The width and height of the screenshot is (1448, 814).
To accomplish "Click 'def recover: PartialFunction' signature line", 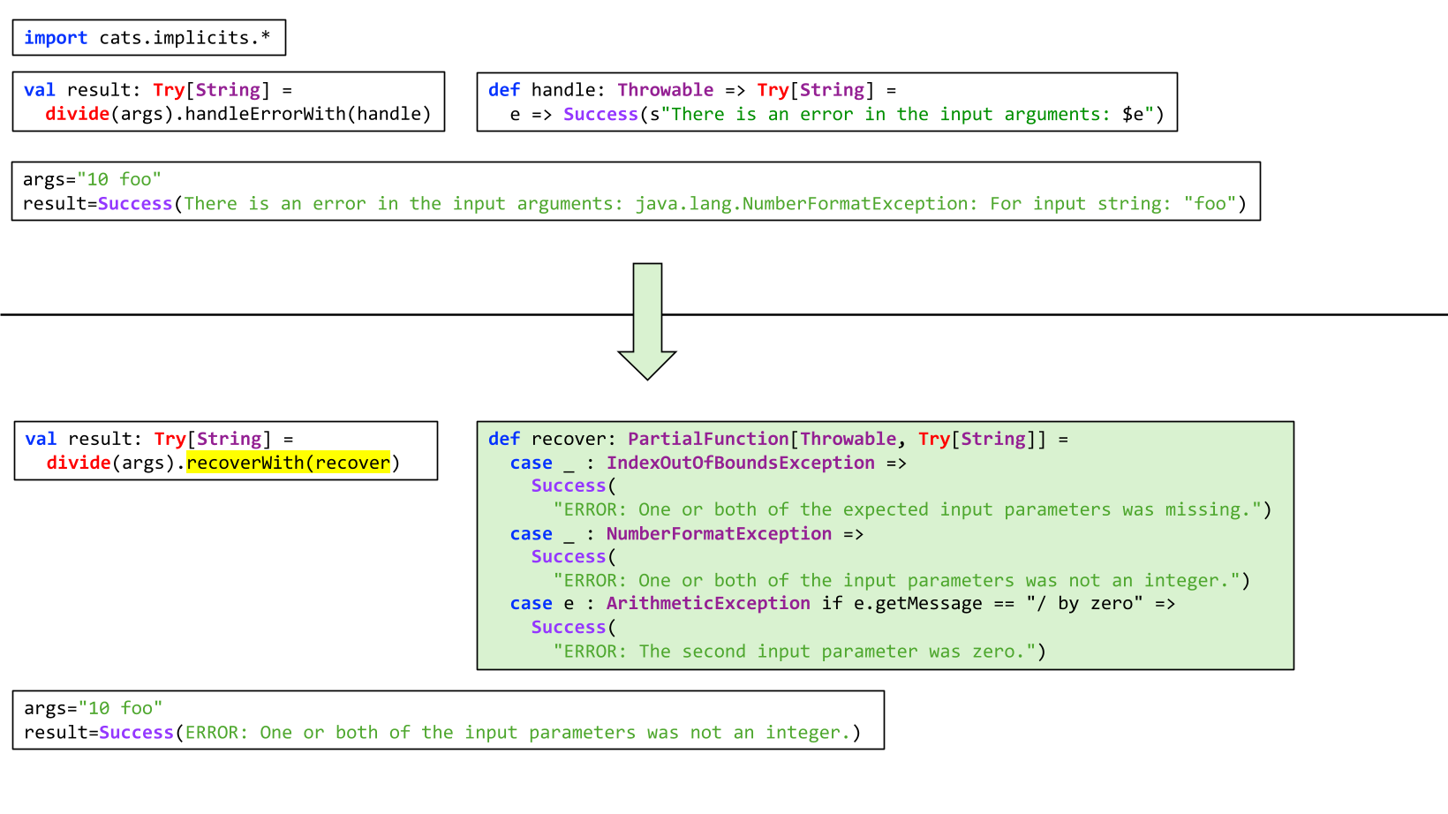I will click(x=778, y=439).
